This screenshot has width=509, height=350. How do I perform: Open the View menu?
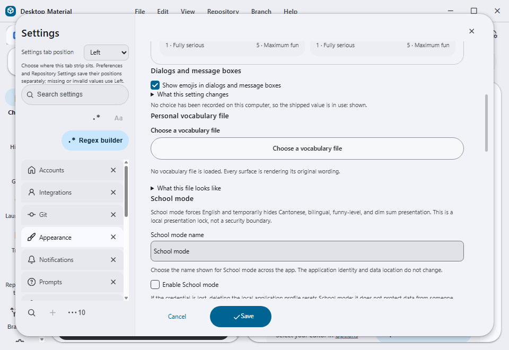188,12
